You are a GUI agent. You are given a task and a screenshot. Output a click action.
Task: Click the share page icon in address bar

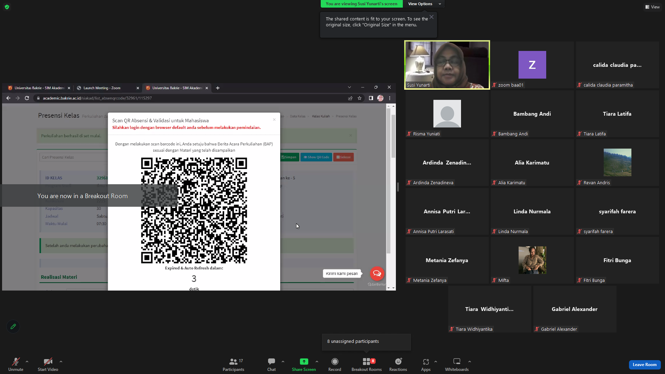(x=350, y=98)
